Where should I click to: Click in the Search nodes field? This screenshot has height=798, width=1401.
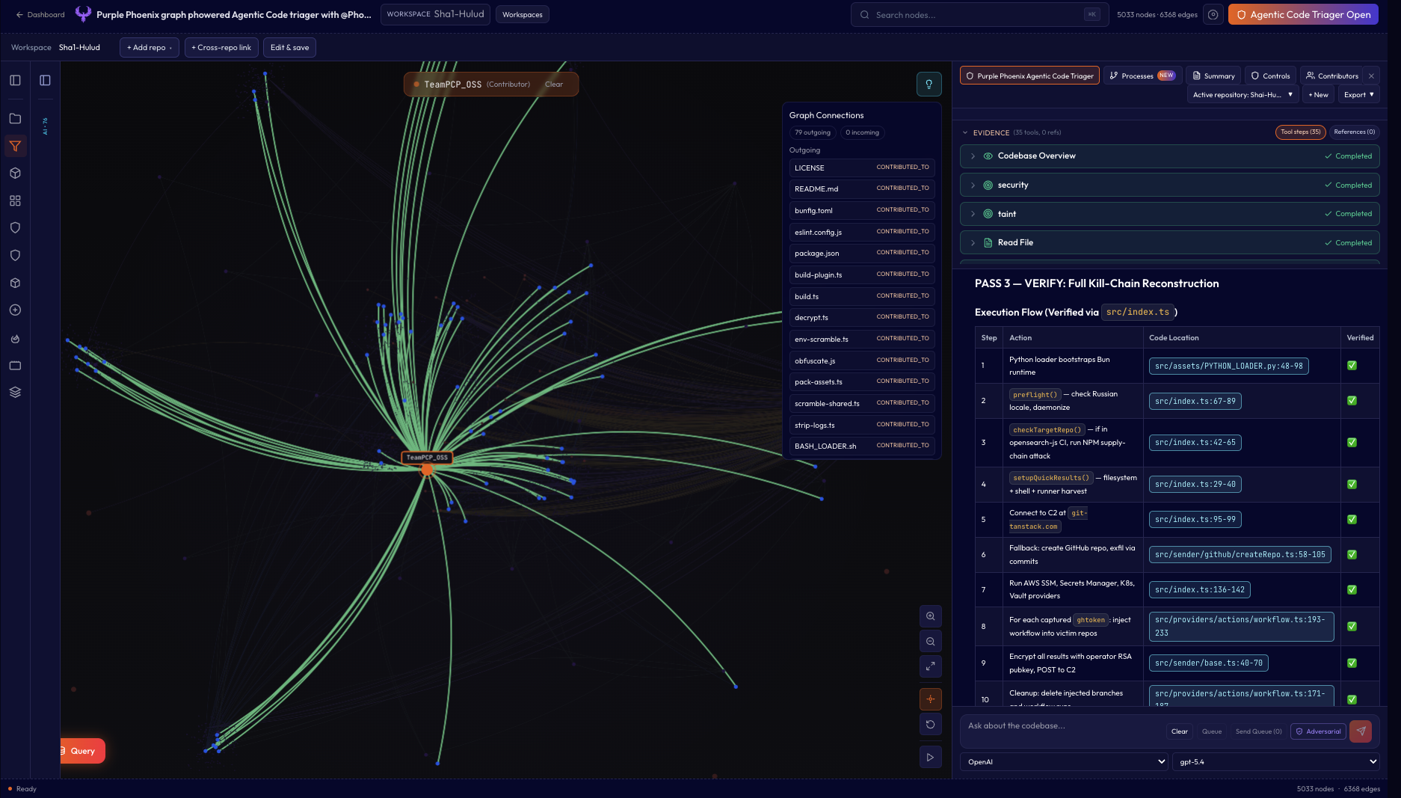tap(979, 14)
